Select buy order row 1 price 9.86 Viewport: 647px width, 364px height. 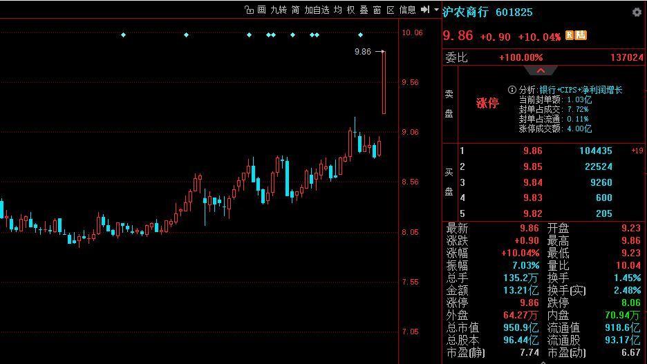[533, 151]
